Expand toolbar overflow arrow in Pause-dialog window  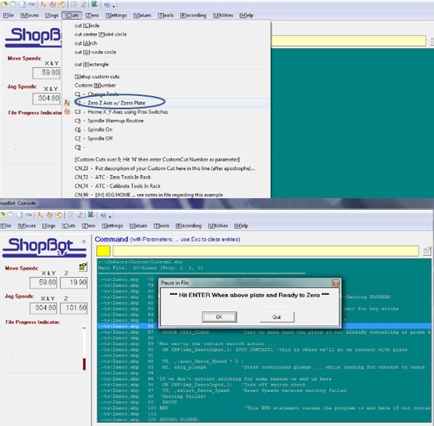[110, 216]
